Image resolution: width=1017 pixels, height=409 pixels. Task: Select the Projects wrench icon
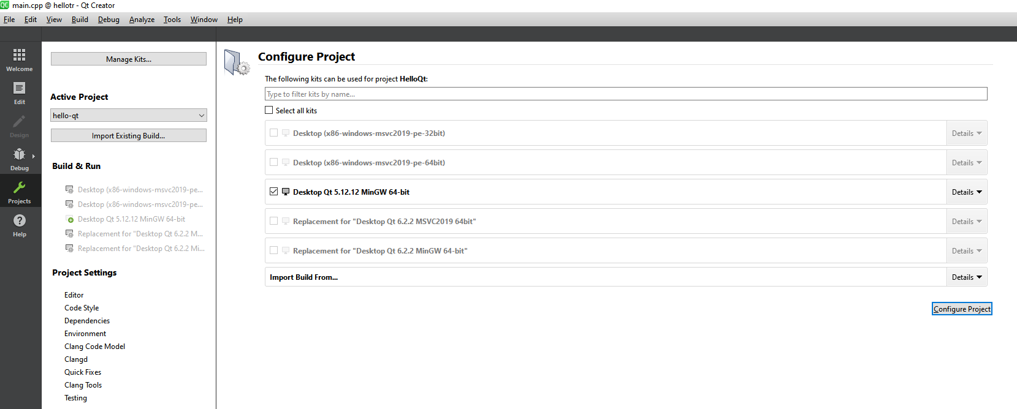(x=20, y=189)
